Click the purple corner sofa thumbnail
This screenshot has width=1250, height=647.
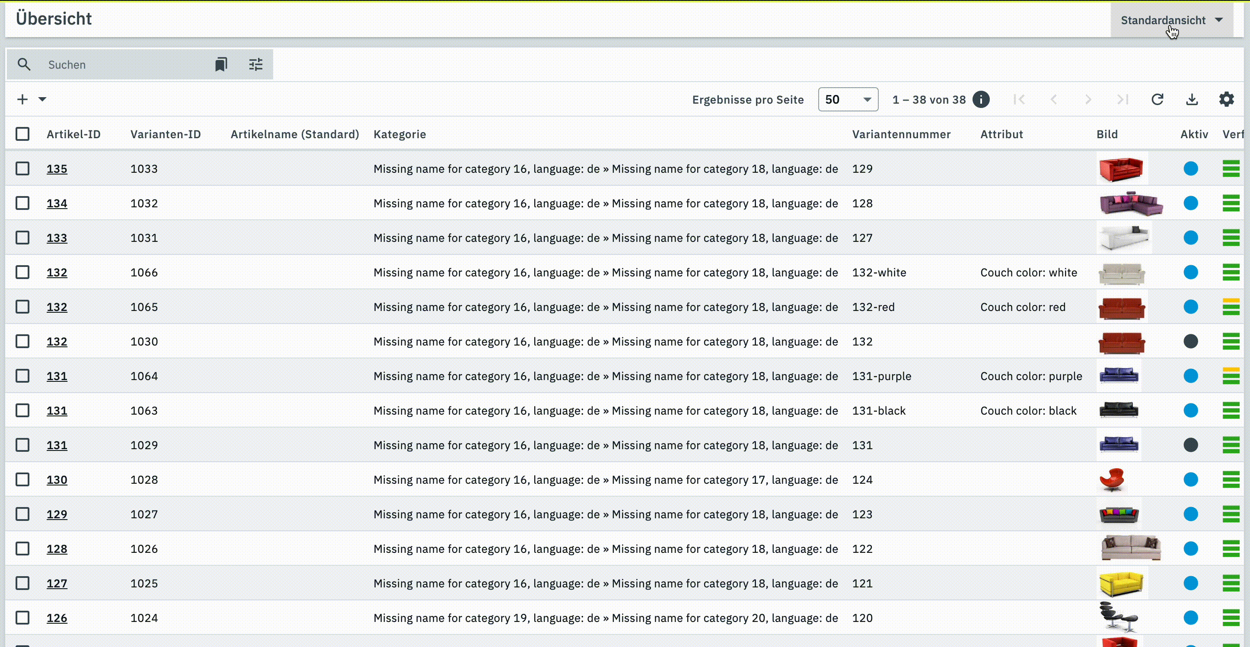pyautogui.click(x=1131, y=203)
